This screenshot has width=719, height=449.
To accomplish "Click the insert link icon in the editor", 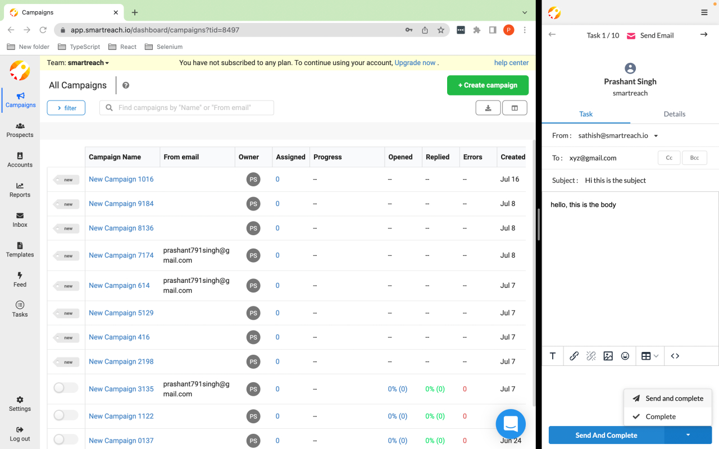I will 574,356.
